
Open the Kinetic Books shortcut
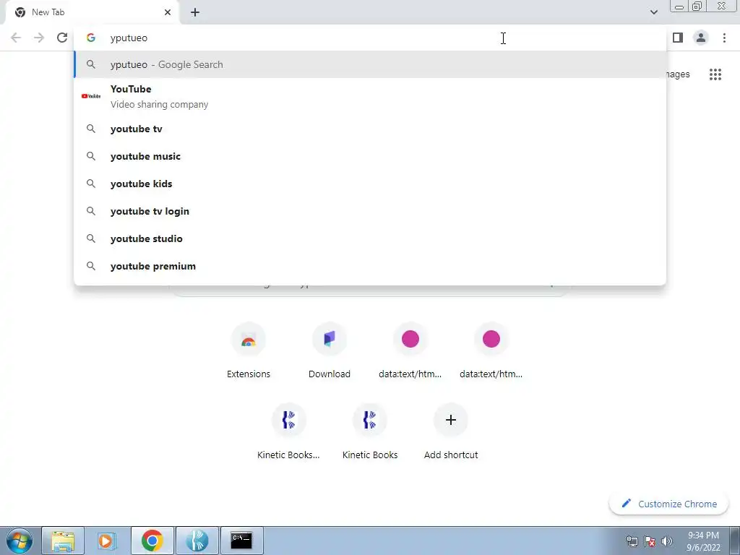(x=369, y=432)
